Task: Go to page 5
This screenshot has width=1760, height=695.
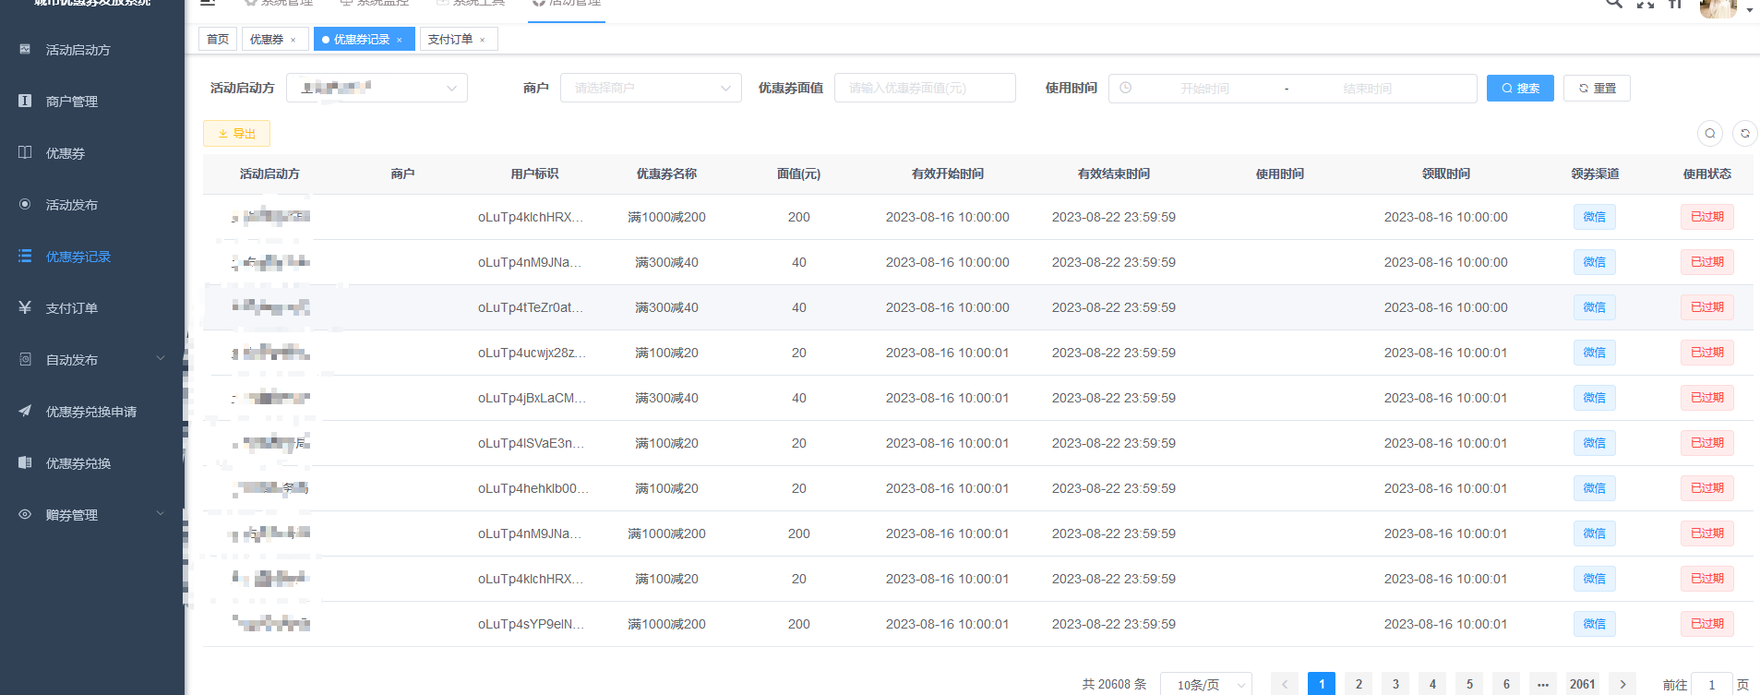Action: pyautogui.click(x=1469, y=684)
